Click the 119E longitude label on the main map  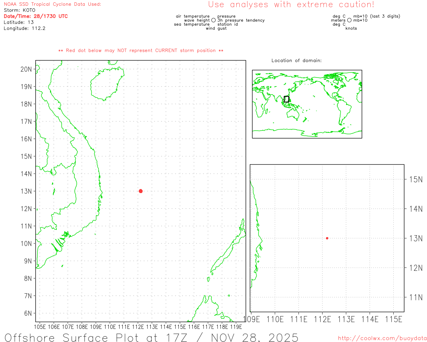click(236, 326)
